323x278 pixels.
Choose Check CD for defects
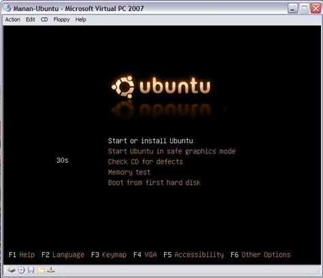coord(146,161)
